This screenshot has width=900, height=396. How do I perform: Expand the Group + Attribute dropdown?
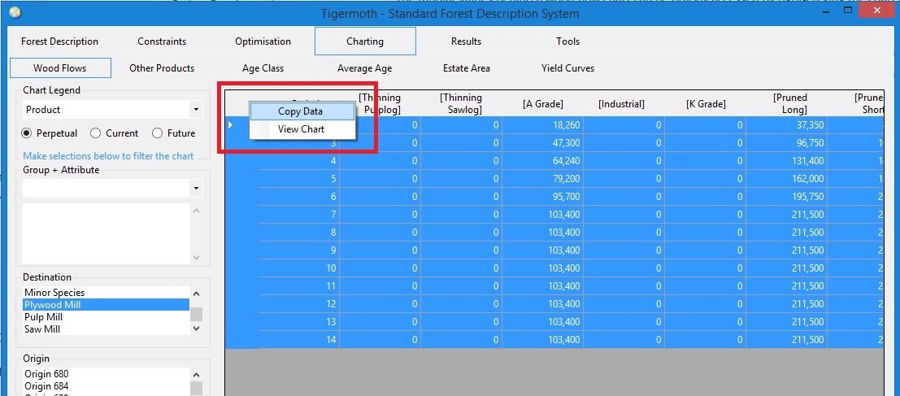[x=196, y=189]
